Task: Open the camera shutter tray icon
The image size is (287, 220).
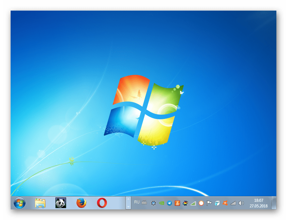Action: click(x=153, y=203)
